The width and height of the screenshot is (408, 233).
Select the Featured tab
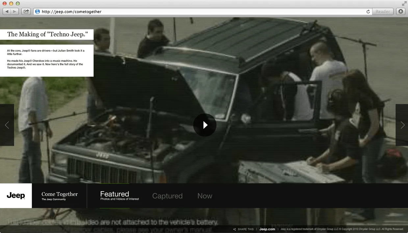click(x=119, y=196)
